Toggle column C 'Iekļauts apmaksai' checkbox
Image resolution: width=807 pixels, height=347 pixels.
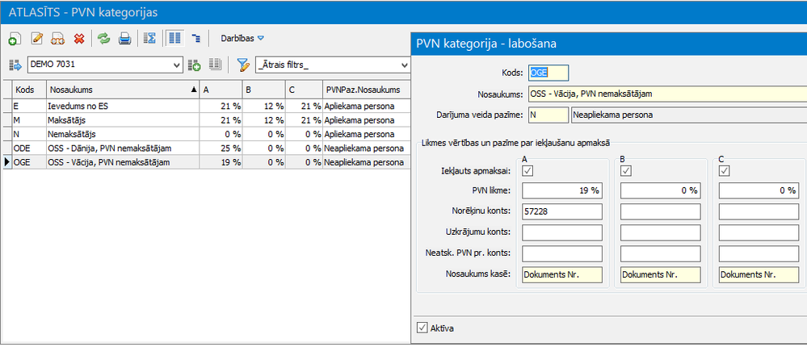tap(724, 170)
